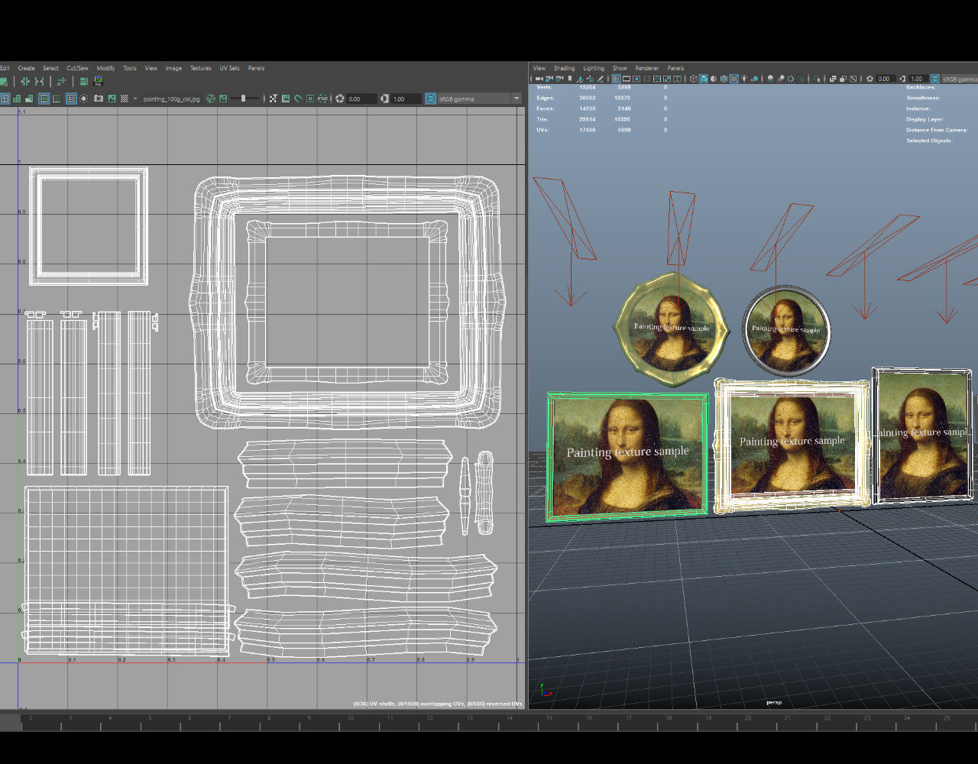Open the Tools menu in UV Editor
This screenshot has height=764, width=978.
coord(130,68)
